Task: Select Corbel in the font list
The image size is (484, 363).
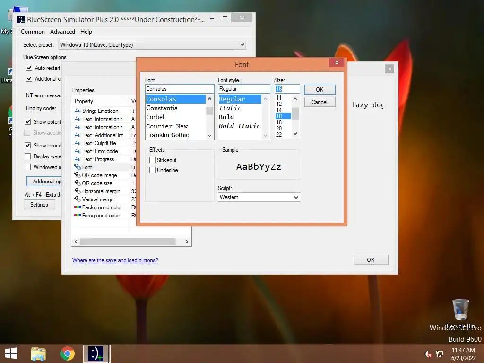Action: 175,117
